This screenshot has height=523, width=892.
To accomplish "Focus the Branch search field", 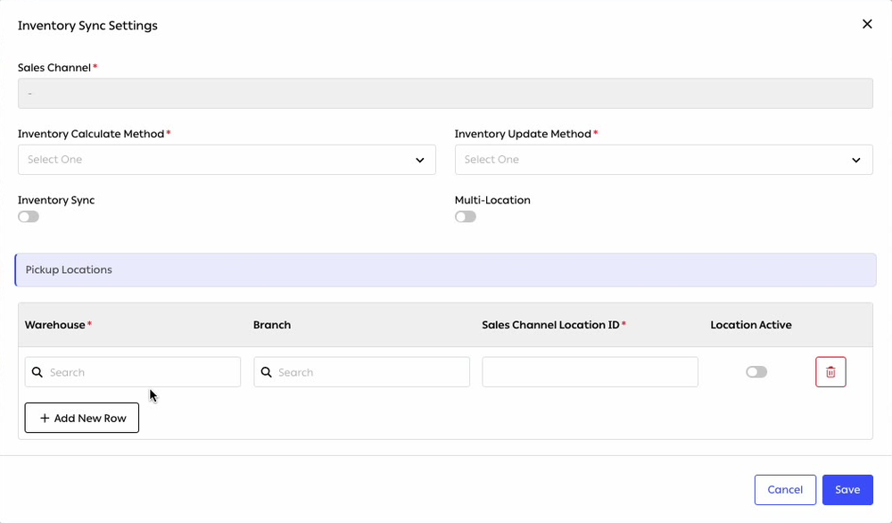I will click(362, 372).
